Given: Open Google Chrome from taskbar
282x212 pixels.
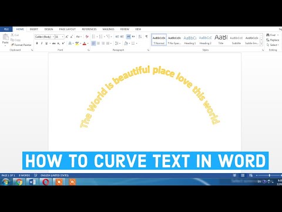Looking at the screenshot, I should (19, 182).
